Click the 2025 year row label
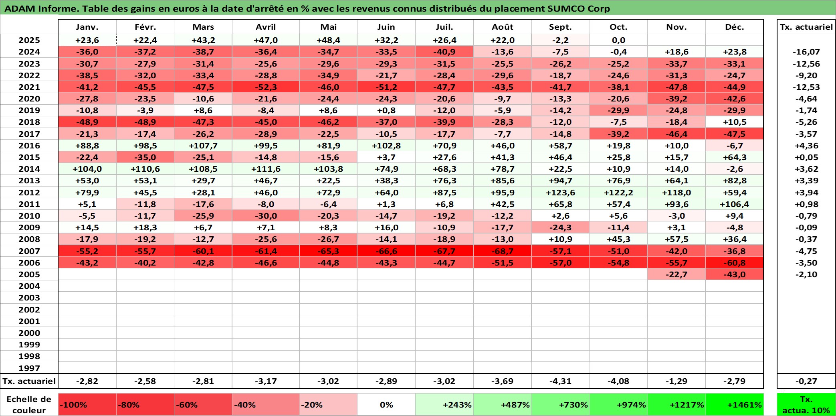 tap(29, 40)
